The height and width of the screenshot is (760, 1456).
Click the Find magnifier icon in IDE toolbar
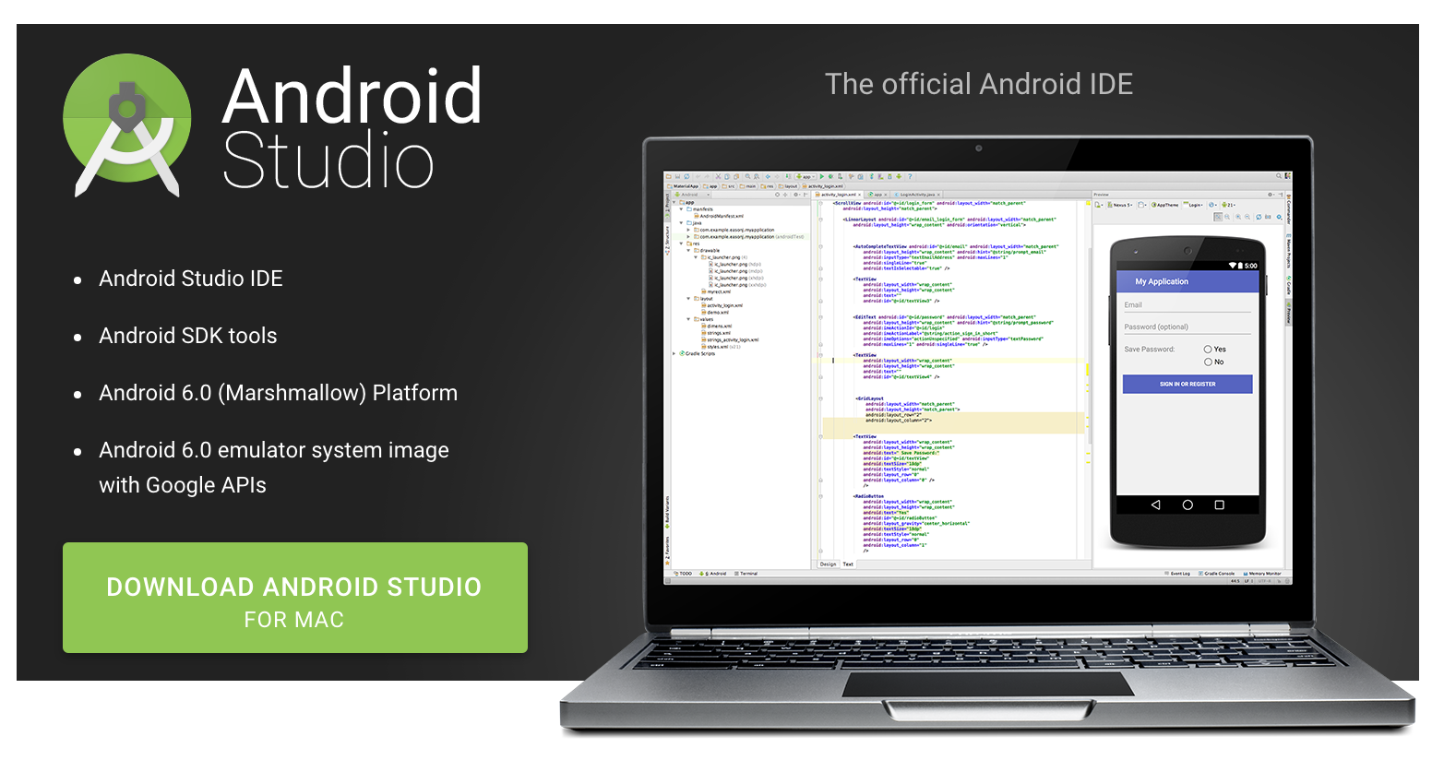click(747, 176)
